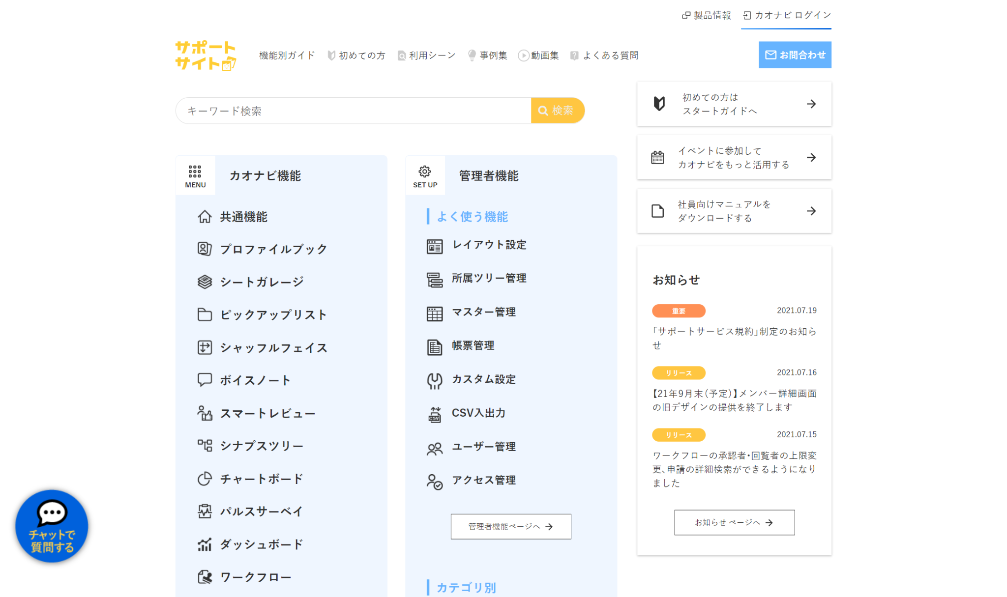Click the カスタム設定 wrench icon
Viewport: 1007px width, 597px height.
point(435,381)
